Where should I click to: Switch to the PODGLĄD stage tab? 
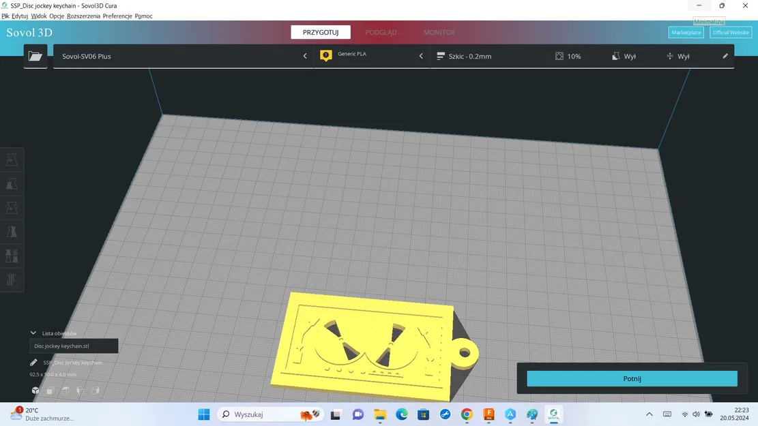[x=381, y=32]
